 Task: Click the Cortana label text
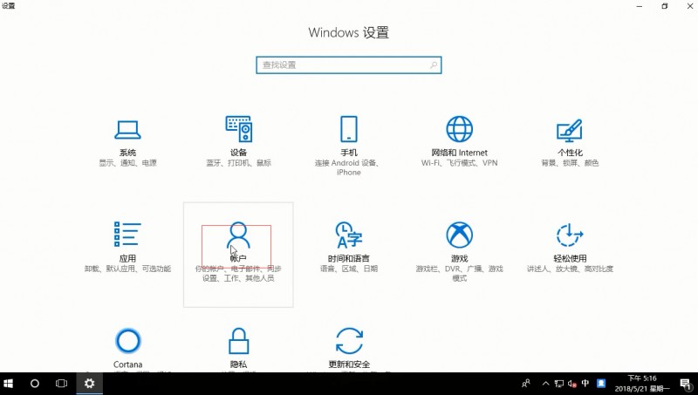[x=127, y=364]
